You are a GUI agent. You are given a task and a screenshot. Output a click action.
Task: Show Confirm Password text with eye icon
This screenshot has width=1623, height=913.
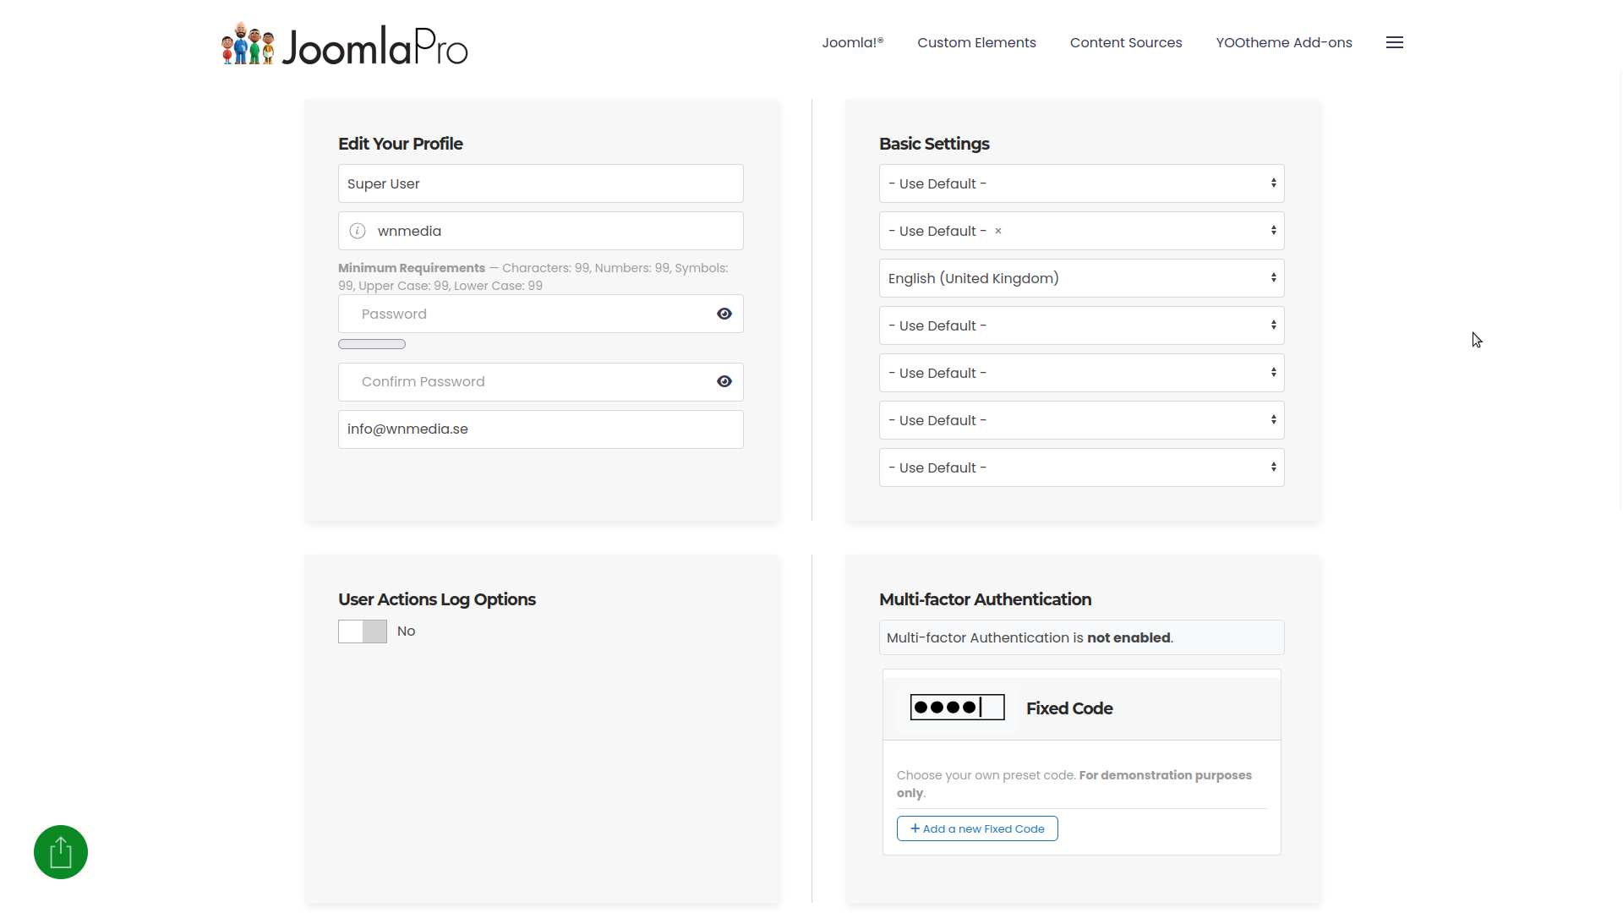(x=724, y=381)
